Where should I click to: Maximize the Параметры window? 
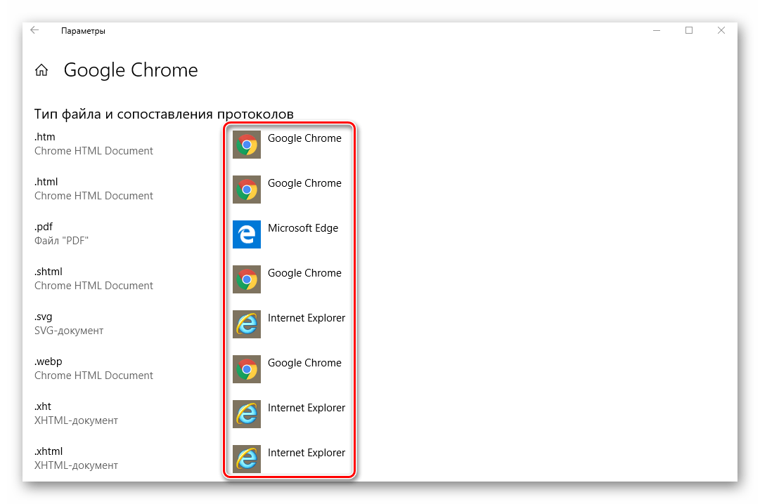point(689,30)
